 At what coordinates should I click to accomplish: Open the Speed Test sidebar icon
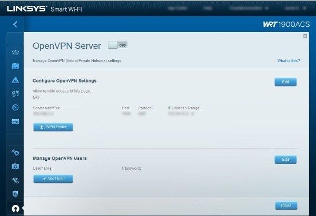15,107
